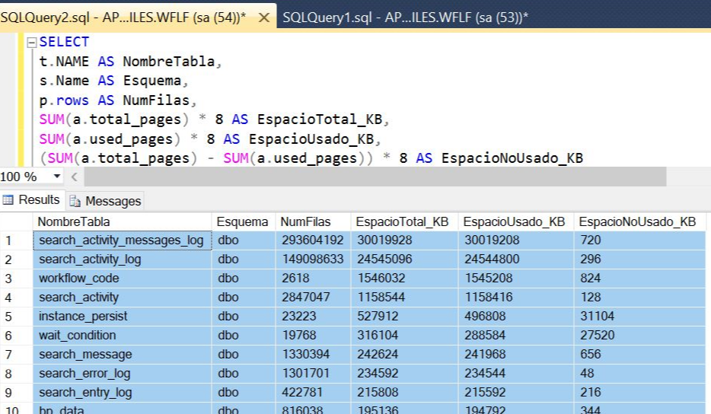Click the EspacioNoUsado_KB column header
Image resolution: width=711 pixels, height=414 pixels.
click(639, 221)
